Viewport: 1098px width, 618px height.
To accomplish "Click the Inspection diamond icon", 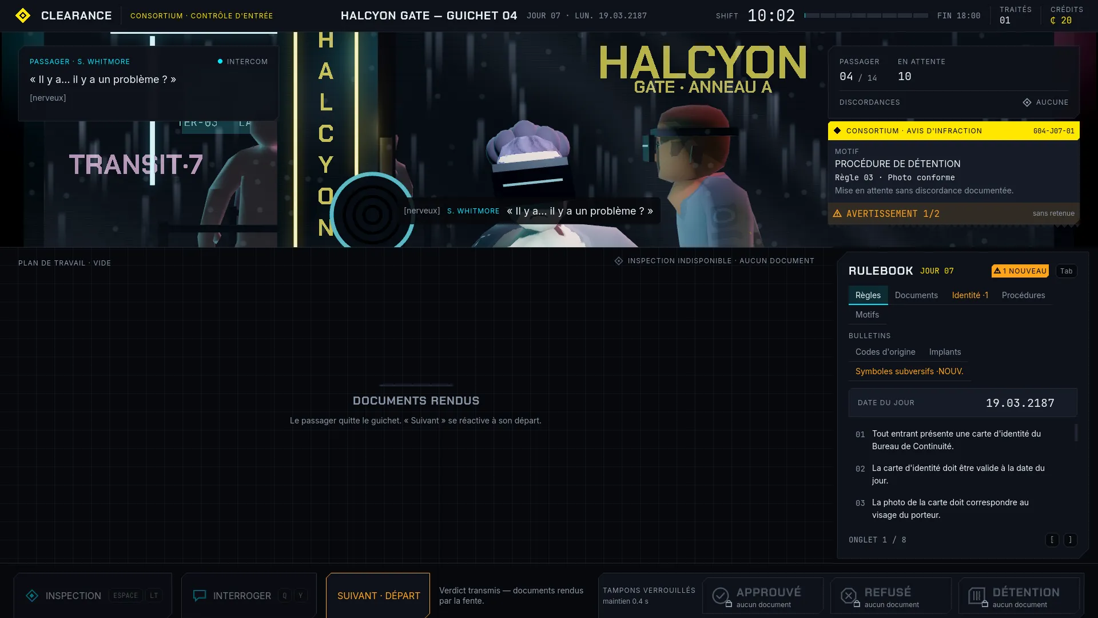I will [32, 596].
